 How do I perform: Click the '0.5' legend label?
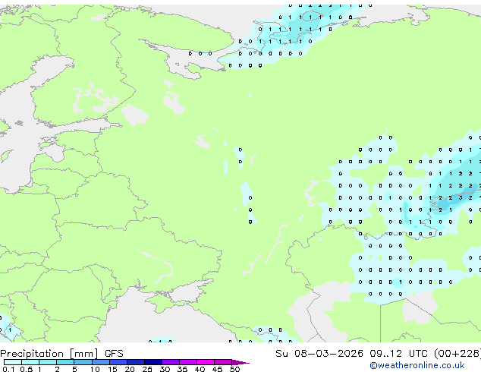[26, 369]
